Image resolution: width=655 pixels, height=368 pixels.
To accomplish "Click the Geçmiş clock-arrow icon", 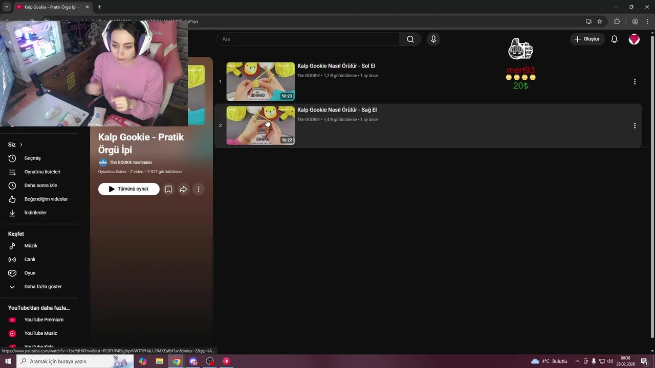I will [12, 158].
